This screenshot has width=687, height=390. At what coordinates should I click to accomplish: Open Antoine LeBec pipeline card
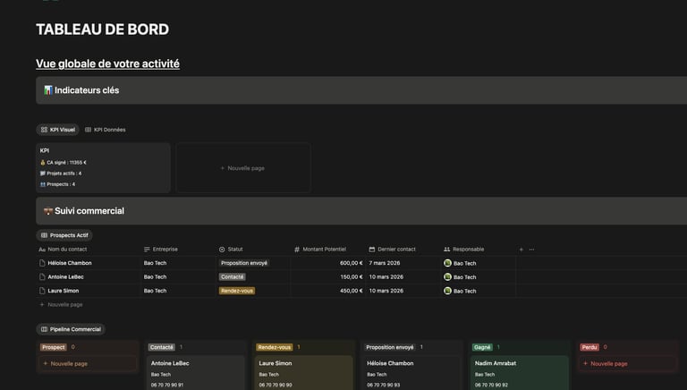coord(195,372)
